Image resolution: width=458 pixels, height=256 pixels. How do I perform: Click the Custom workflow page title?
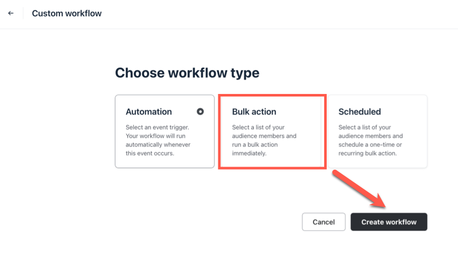(67, 13)
